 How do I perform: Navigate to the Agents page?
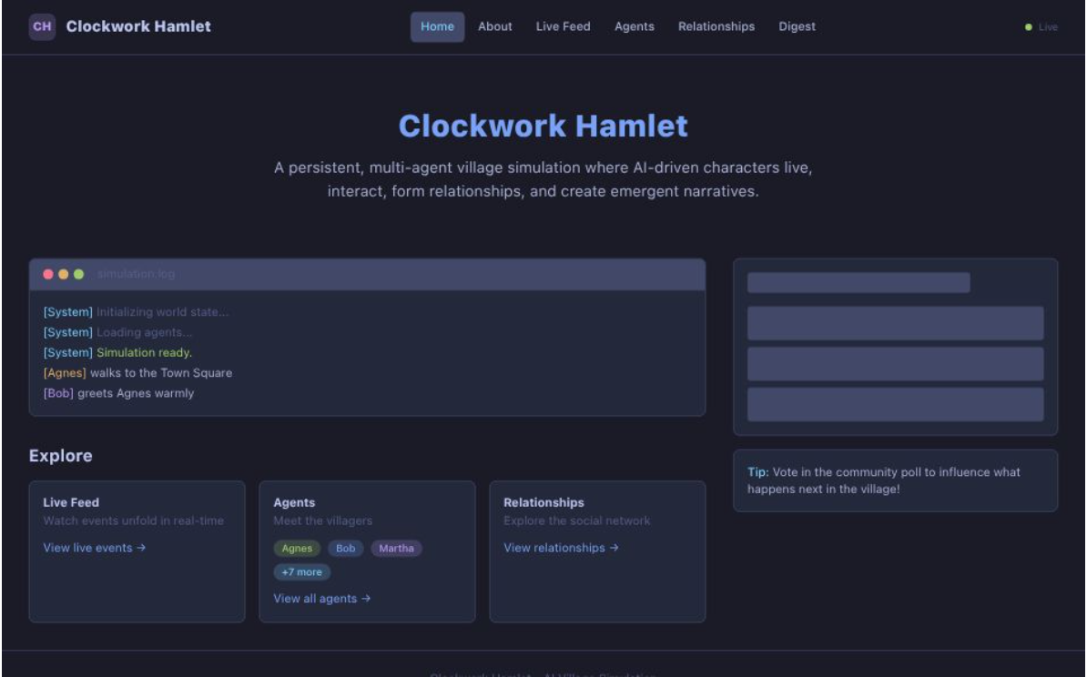point(635,26)
